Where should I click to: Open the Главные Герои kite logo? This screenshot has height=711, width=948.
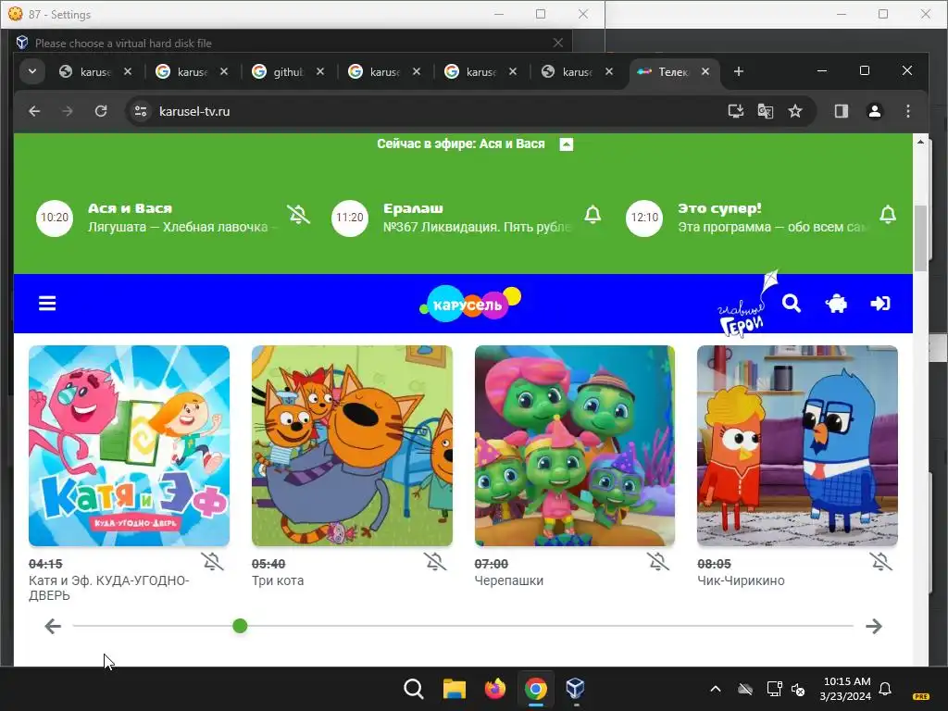pos(747,304)
